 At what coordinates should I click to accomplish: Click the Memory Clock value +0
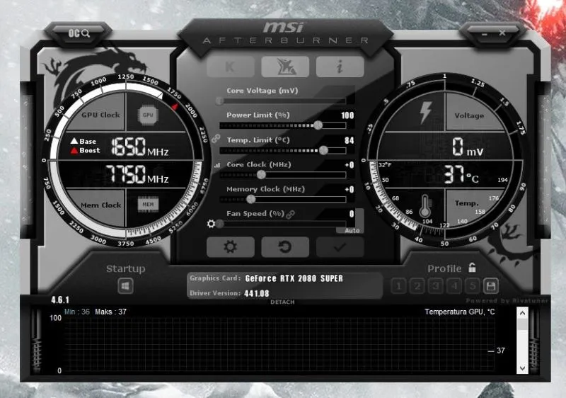(350, 190)
